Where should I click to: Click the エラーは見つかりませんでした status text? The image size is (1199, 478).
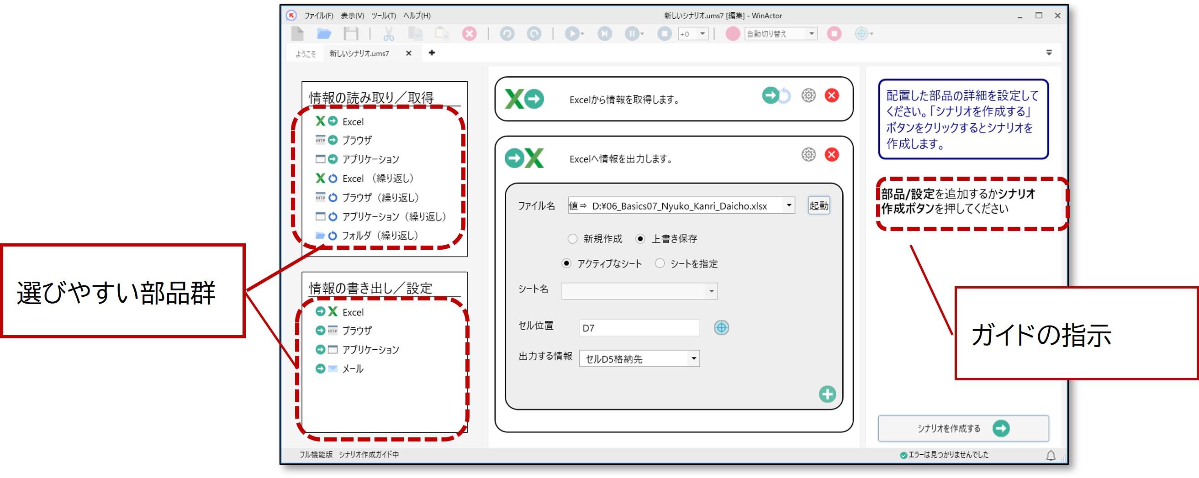948,455
